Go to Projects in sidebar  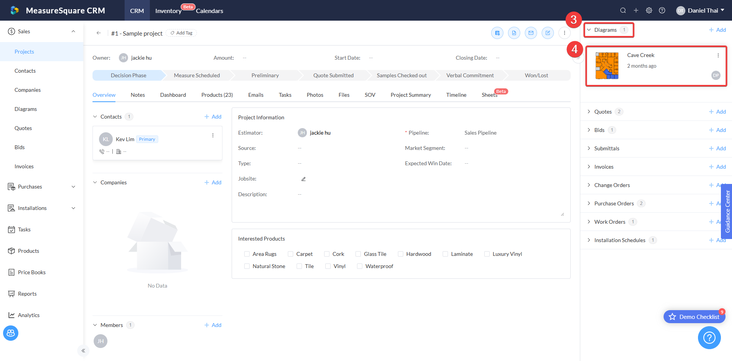pos(42,52)
